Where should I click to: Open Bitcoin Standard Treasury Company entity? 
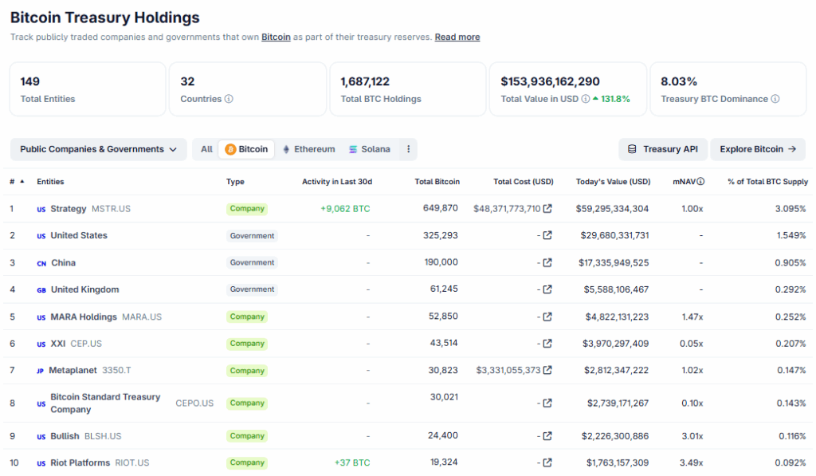(105, 403)
